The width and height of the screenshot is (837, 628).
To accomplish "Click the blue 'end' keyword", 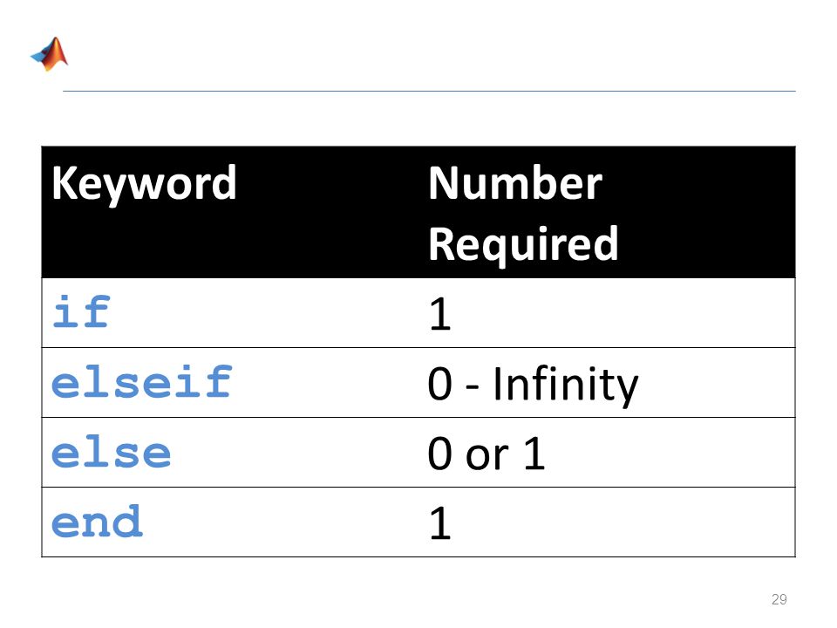I will click(97, 521).
